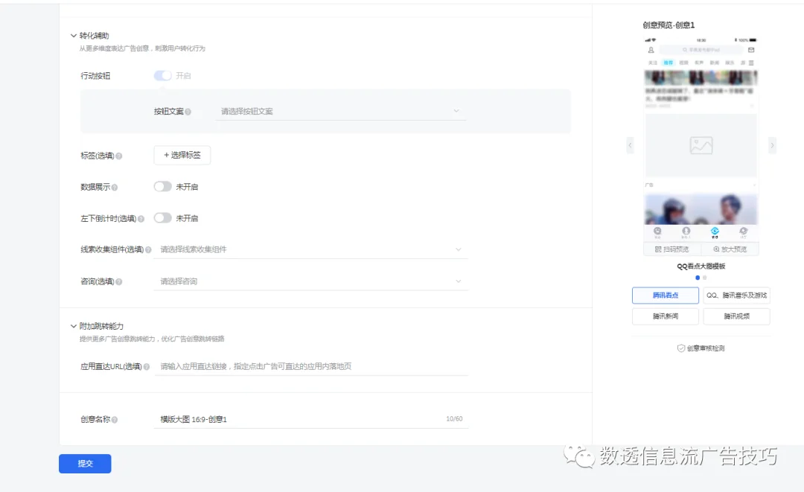The height and width of the screenshot is (492, 804).
Task: Enable the 左下倒计时 switch
Action: 162,218
